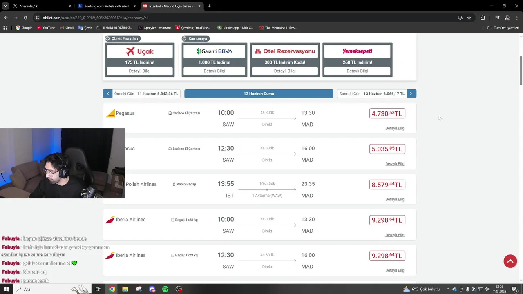Click the page vertical scrollbar thumb
The image size is (523, 294).
(x=521, y=70)
